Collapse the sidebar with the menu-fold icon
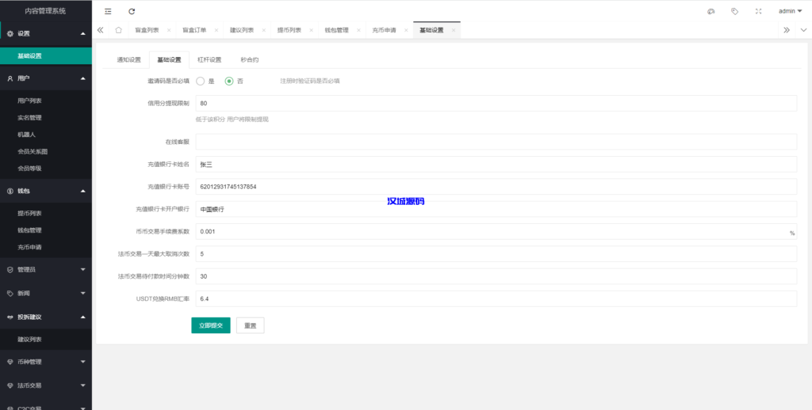 click(108, 11)
